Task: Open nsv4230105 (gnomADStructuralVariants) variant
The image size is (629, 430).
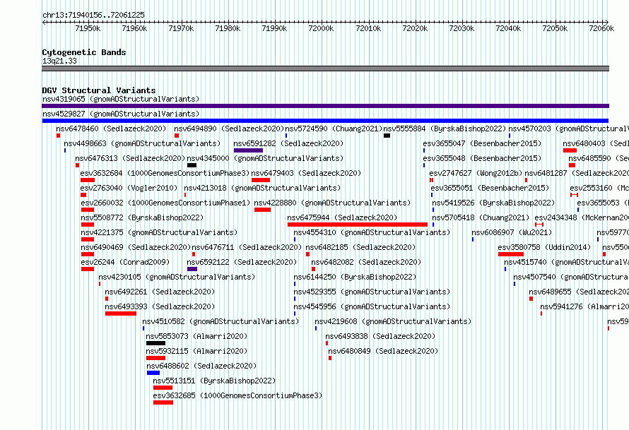Action: (x=177, y=277)
